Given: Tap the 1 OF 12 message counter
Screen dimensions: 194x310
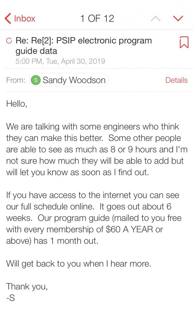Looking at the screenshot, I should [x=97, y=19].
